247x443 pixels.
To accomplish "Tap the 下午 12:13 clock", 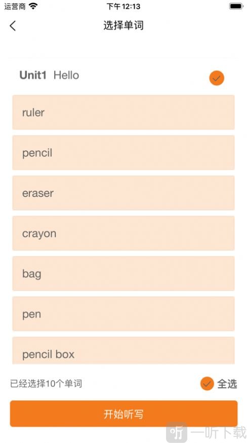I will click(x=124, y=6).
